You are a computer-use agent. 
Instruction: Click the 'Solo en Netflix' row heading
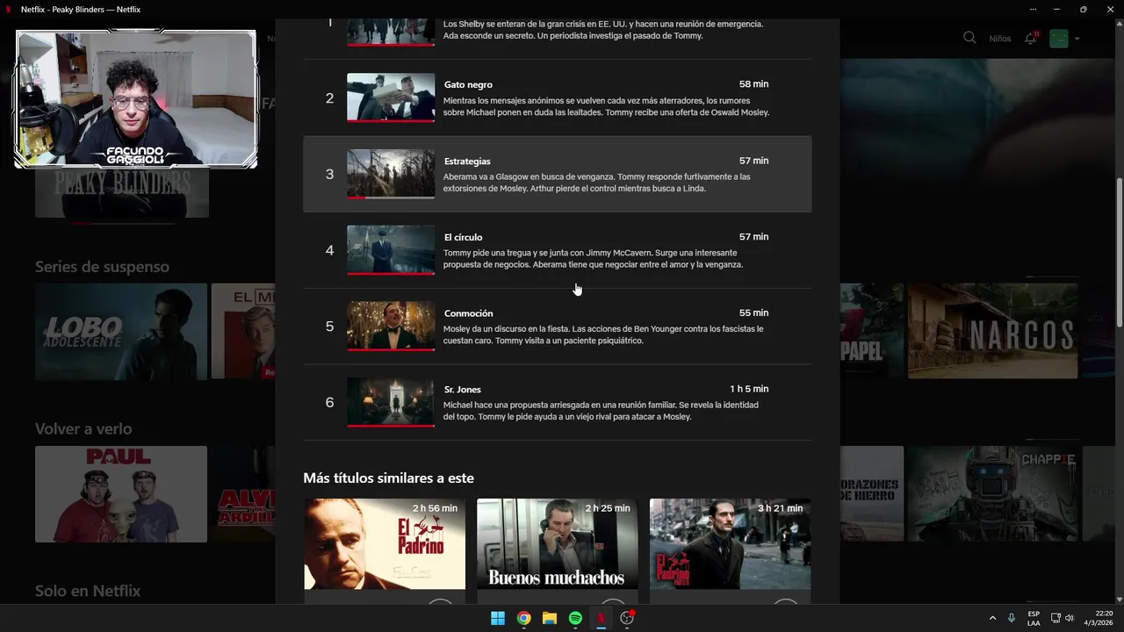pos(88,592)
